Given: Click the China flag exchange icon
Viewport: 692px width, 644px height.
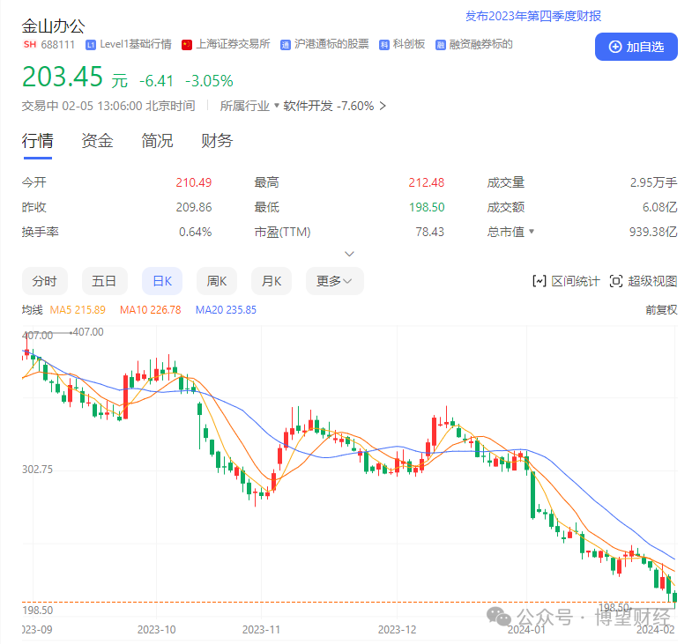Looking at the screenshot, I should click(187, 45).
